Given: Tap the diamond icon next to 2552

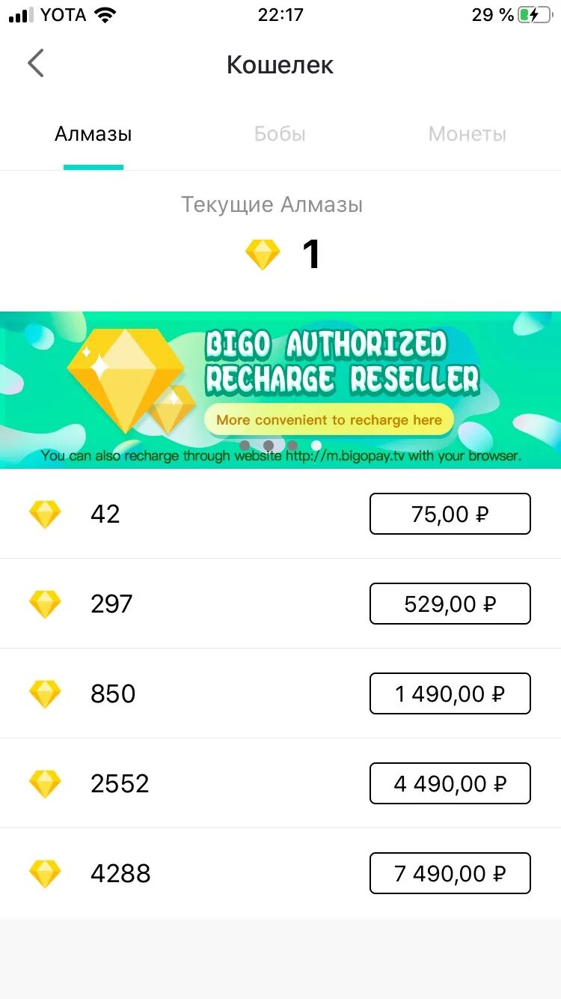Looking at the screenshot, I should (x=45, y=784).
